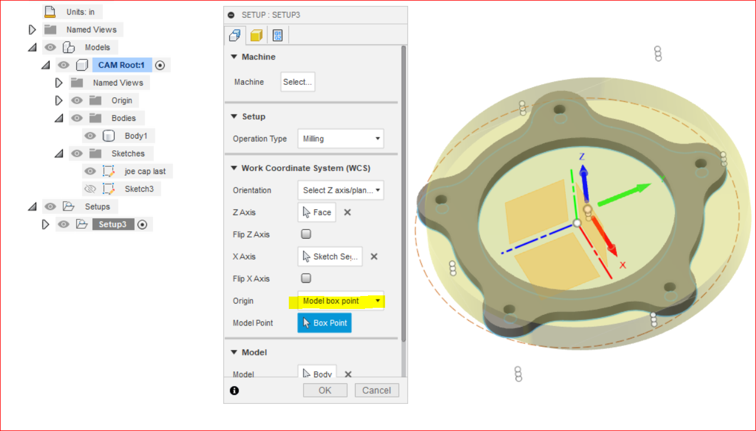
Task: Click the OK button
Action: click(325, 390)
